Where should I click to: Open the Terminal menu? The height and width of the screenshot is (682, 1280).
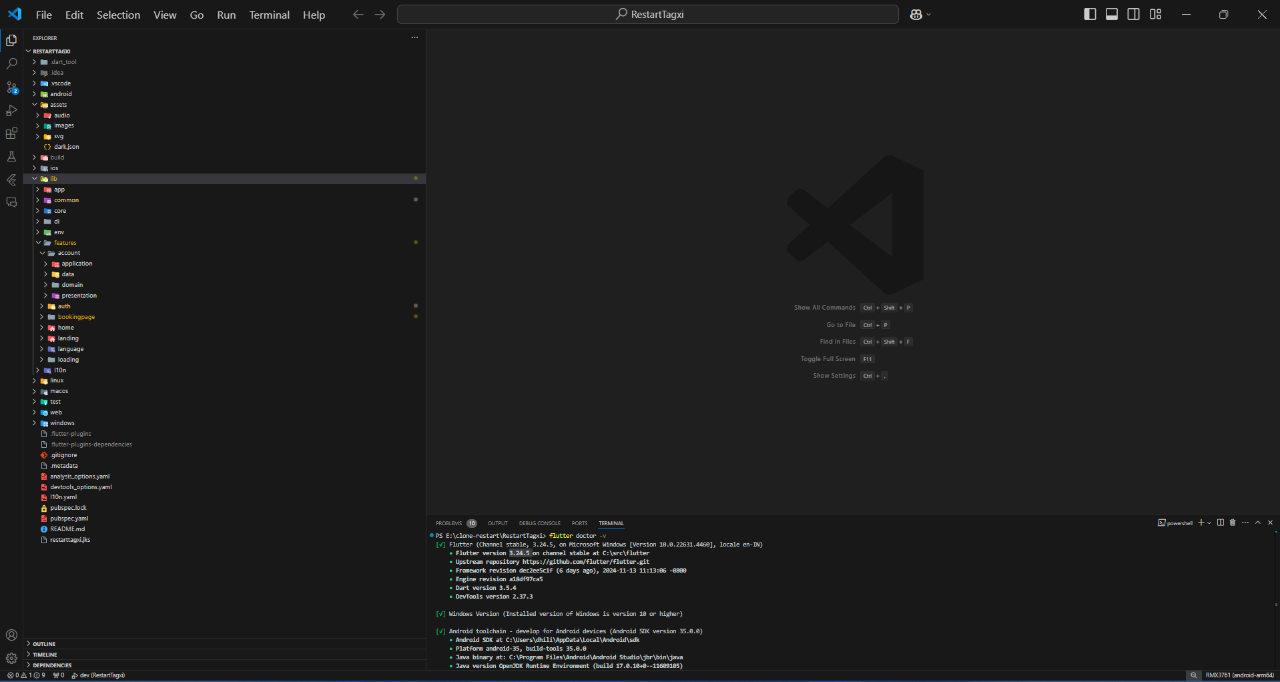coord(269,15)
